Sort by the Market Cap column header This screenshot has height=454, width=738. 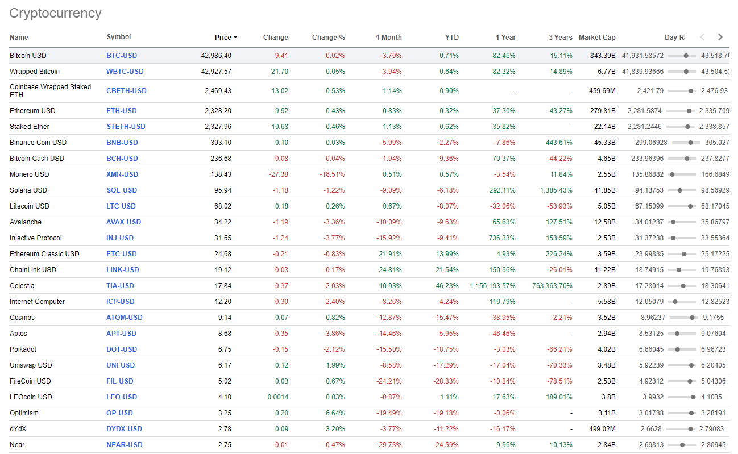click(597, 38)
